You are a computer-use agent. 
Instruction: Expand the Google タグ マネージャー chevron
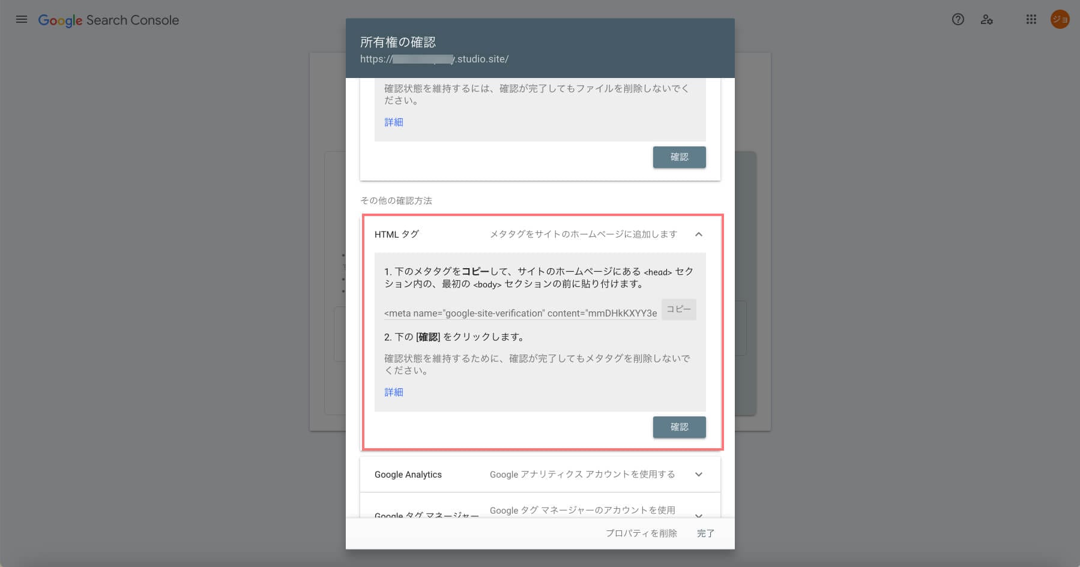tap(698, 514)
